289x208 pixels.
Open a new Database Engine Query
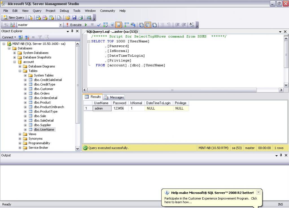click(30, 17)
